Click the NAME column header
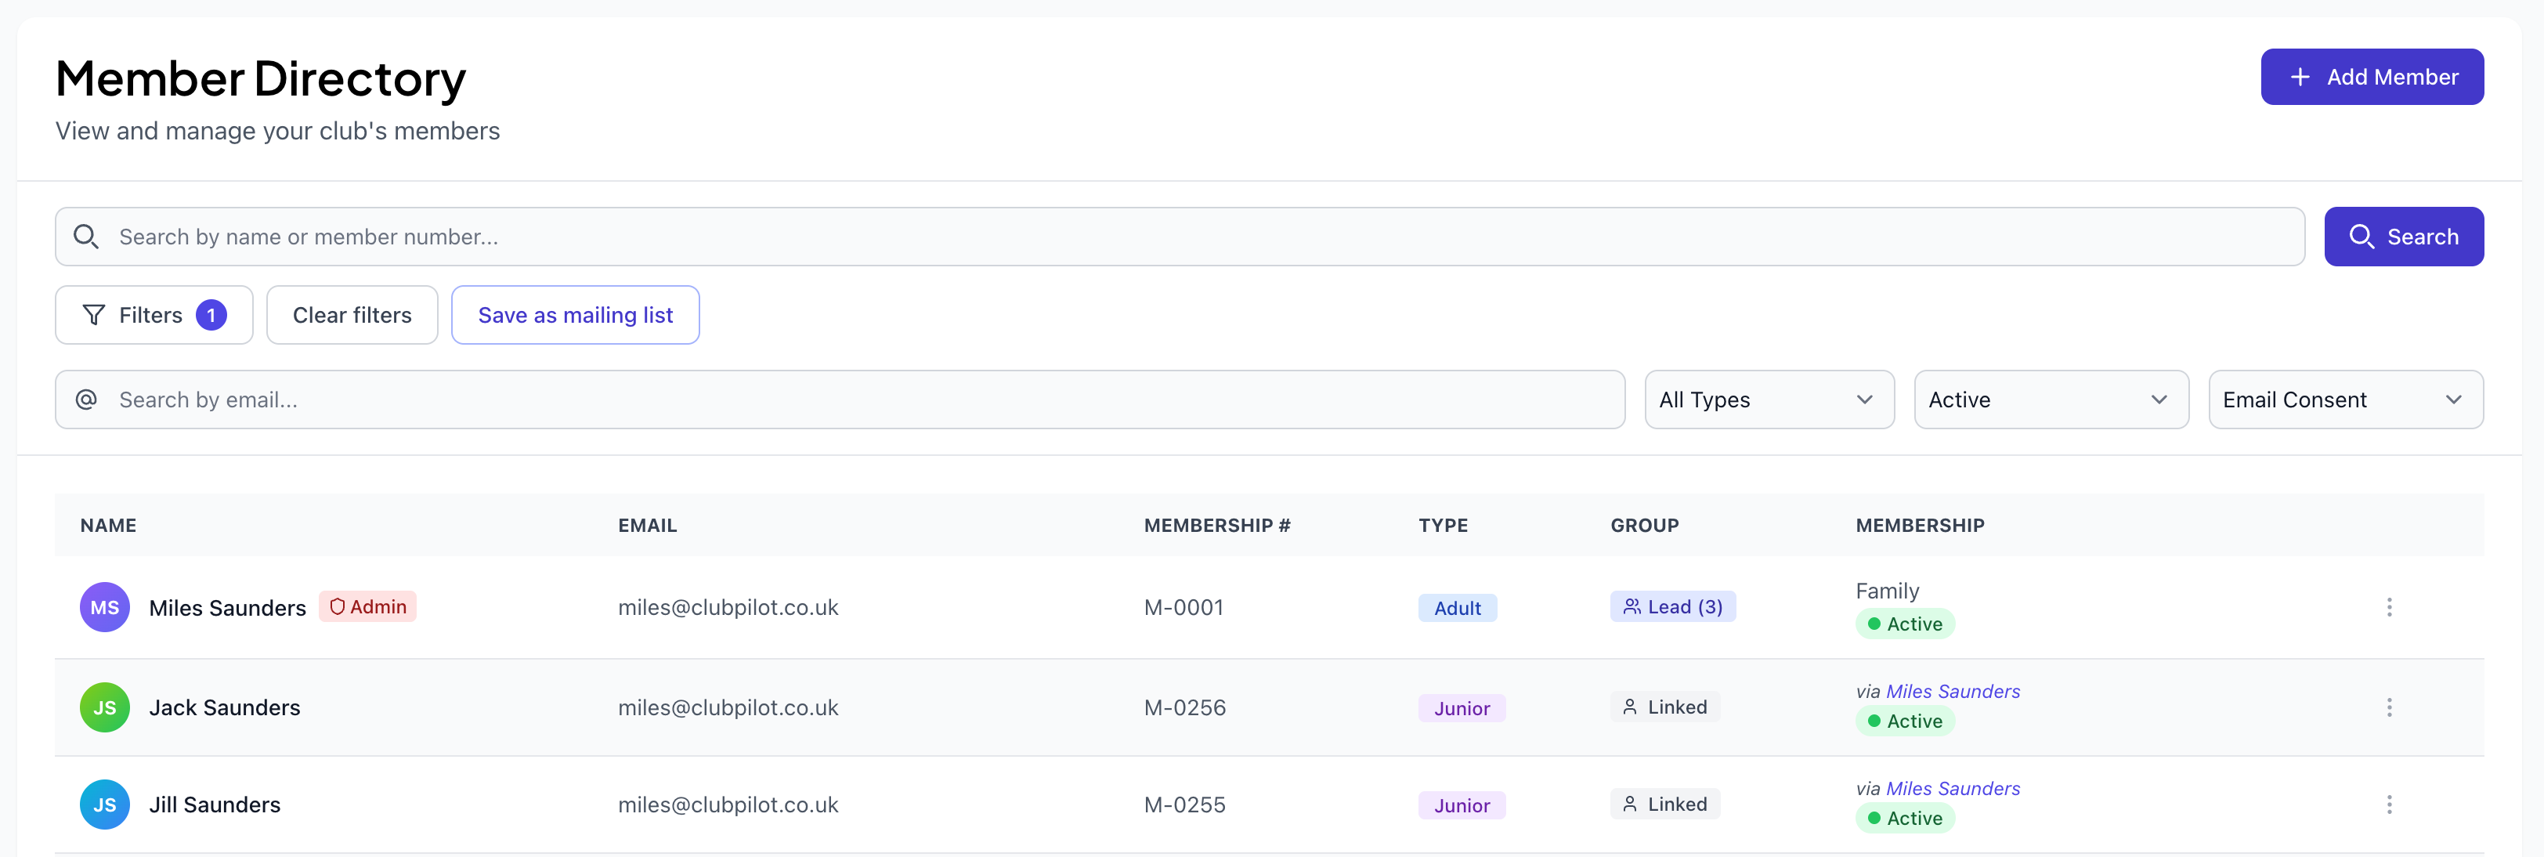The height and width of the screenshot is (857, 2544). 109,526
